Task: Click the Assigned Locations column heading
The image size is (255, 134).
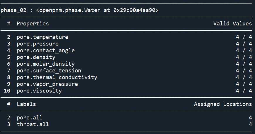Action: 223,104
